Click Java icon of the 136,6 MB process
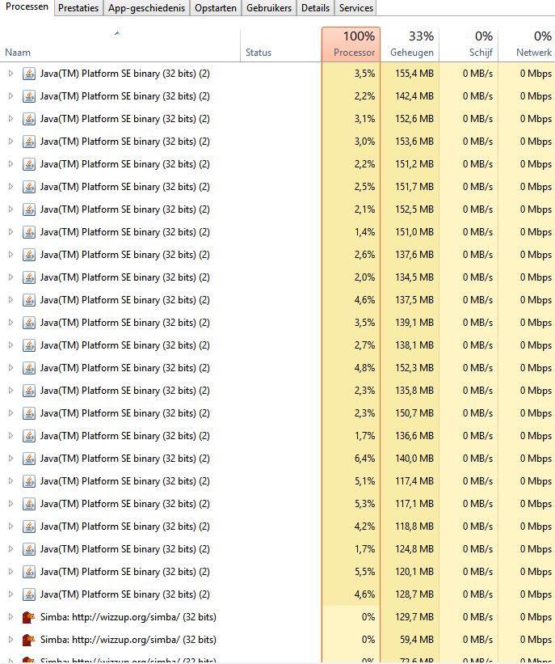 [29, 436]
